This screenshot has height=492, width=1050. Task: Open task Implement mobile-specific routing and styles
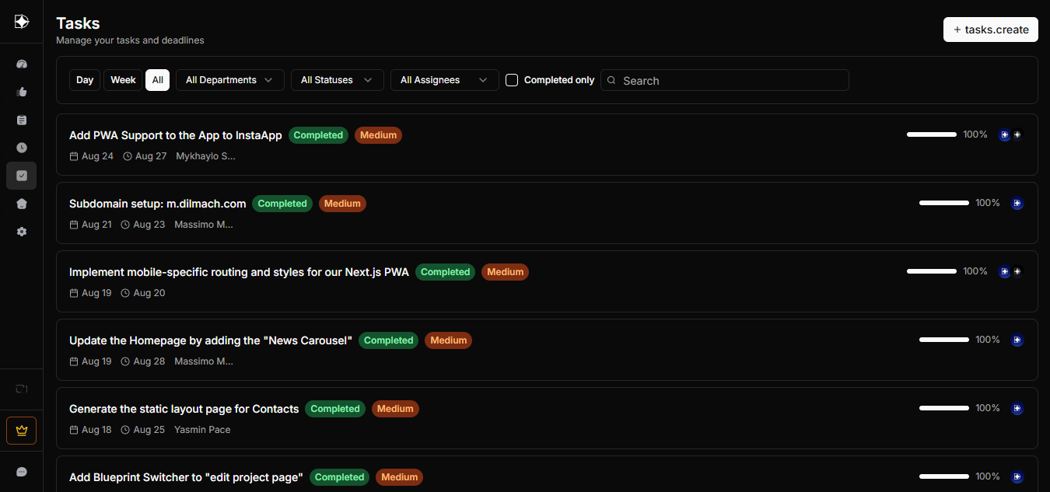[x=239, y=272]
